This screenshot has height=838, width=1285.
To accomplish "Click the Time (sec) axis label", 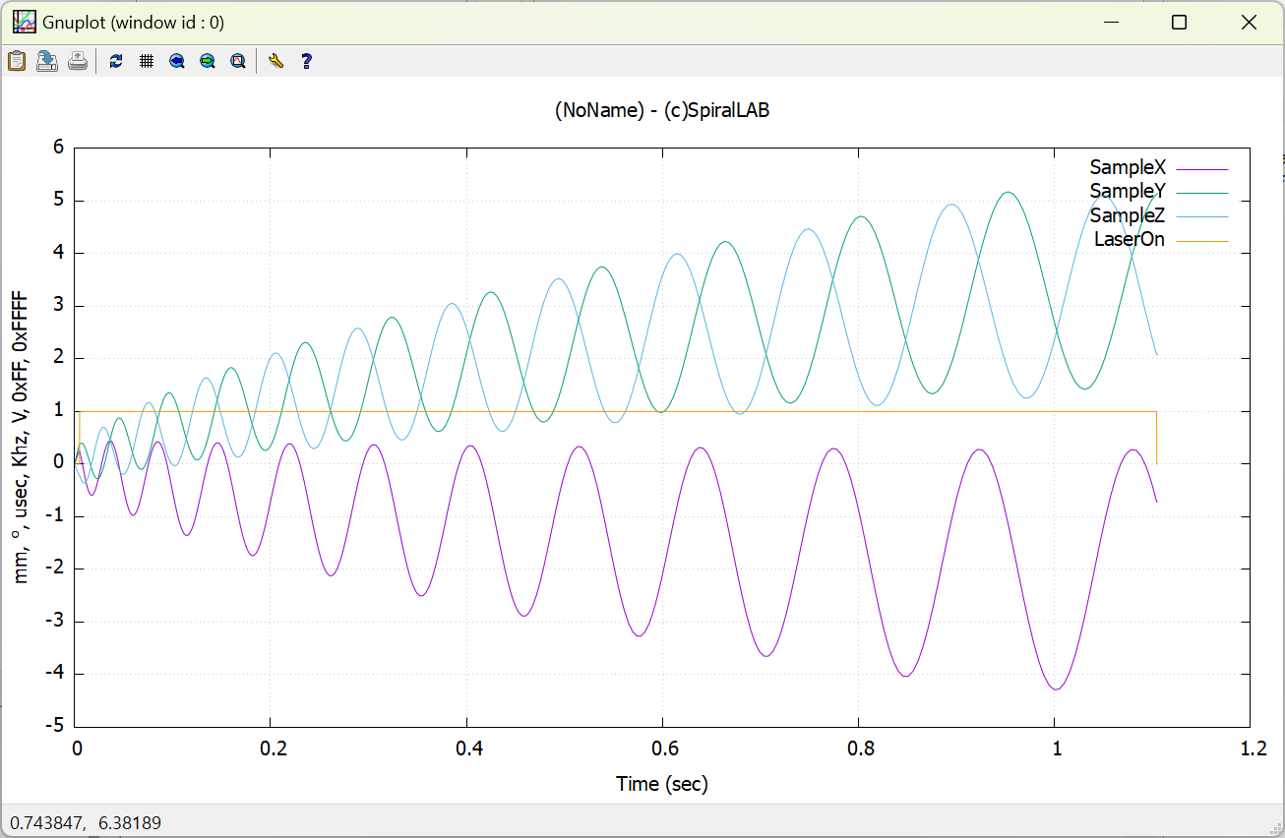I will pos(662,784).
